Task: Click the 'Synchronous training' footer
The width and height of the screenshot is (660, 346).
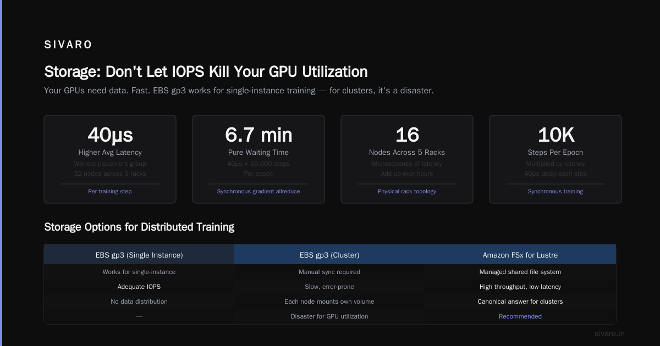Action: point(555,192)
